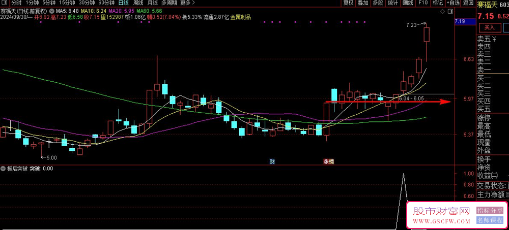The image size is (509, 230).
Task: Click the 交易状态 trading status row
Action: tap(493, 186)
